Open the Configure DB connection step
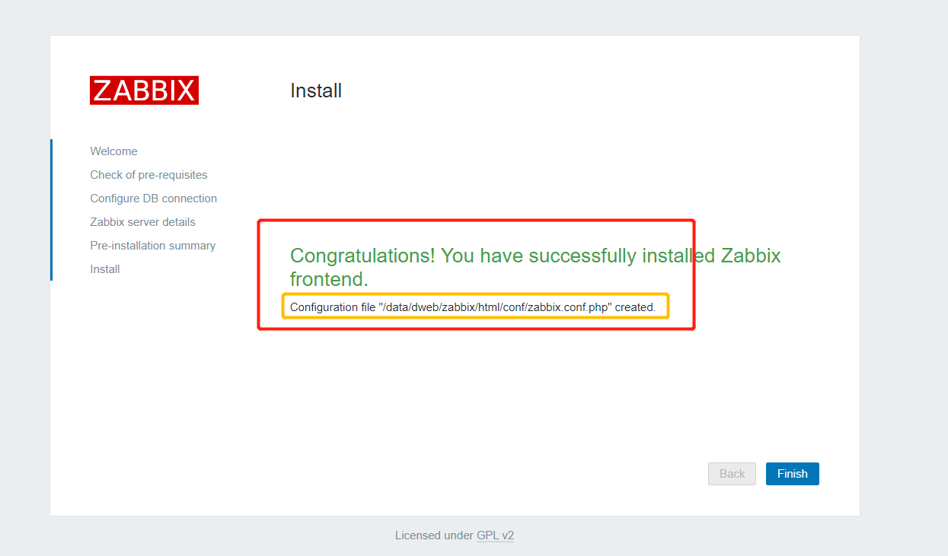 tap(153, 199)
